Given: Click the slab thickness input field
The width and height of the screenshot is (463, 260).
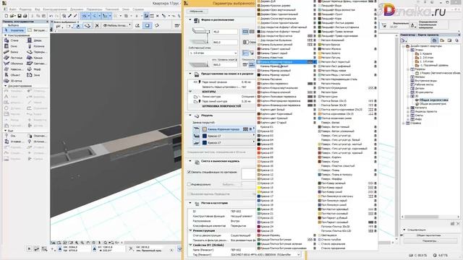Looking at the screenshot, I should click(225, 32).
